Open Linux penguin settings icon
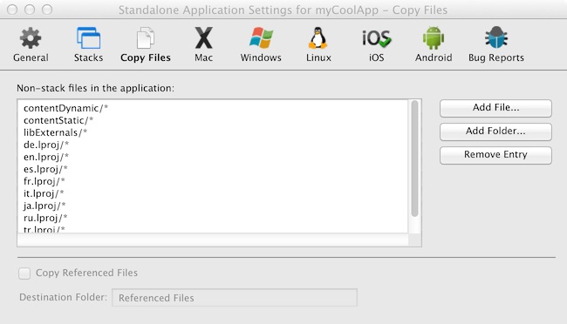This screenshot has width=567, height=324. coord(318,38)
